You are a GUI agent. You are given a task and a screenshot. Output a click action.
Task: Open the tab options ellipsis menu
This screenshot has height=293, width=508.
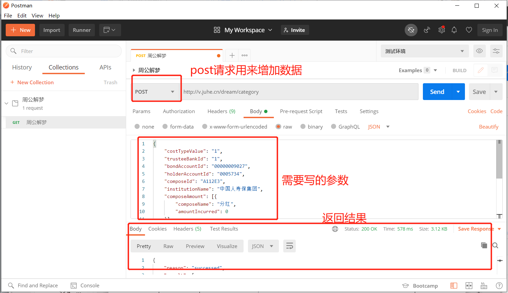tap(245, 55)
